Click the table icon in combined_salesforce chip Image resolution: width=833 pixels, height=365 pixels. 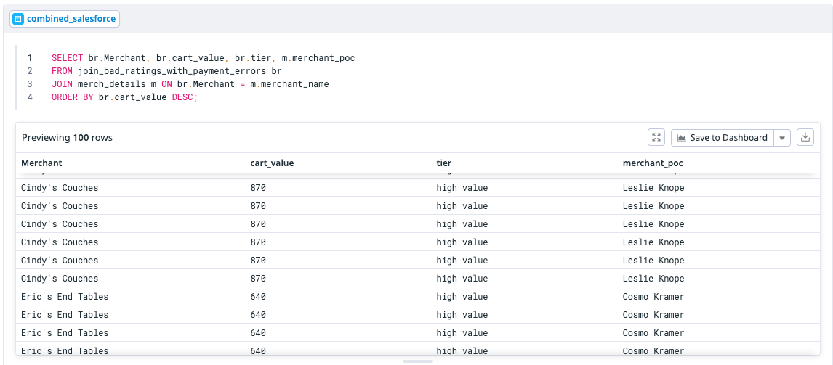click(18, 19)
